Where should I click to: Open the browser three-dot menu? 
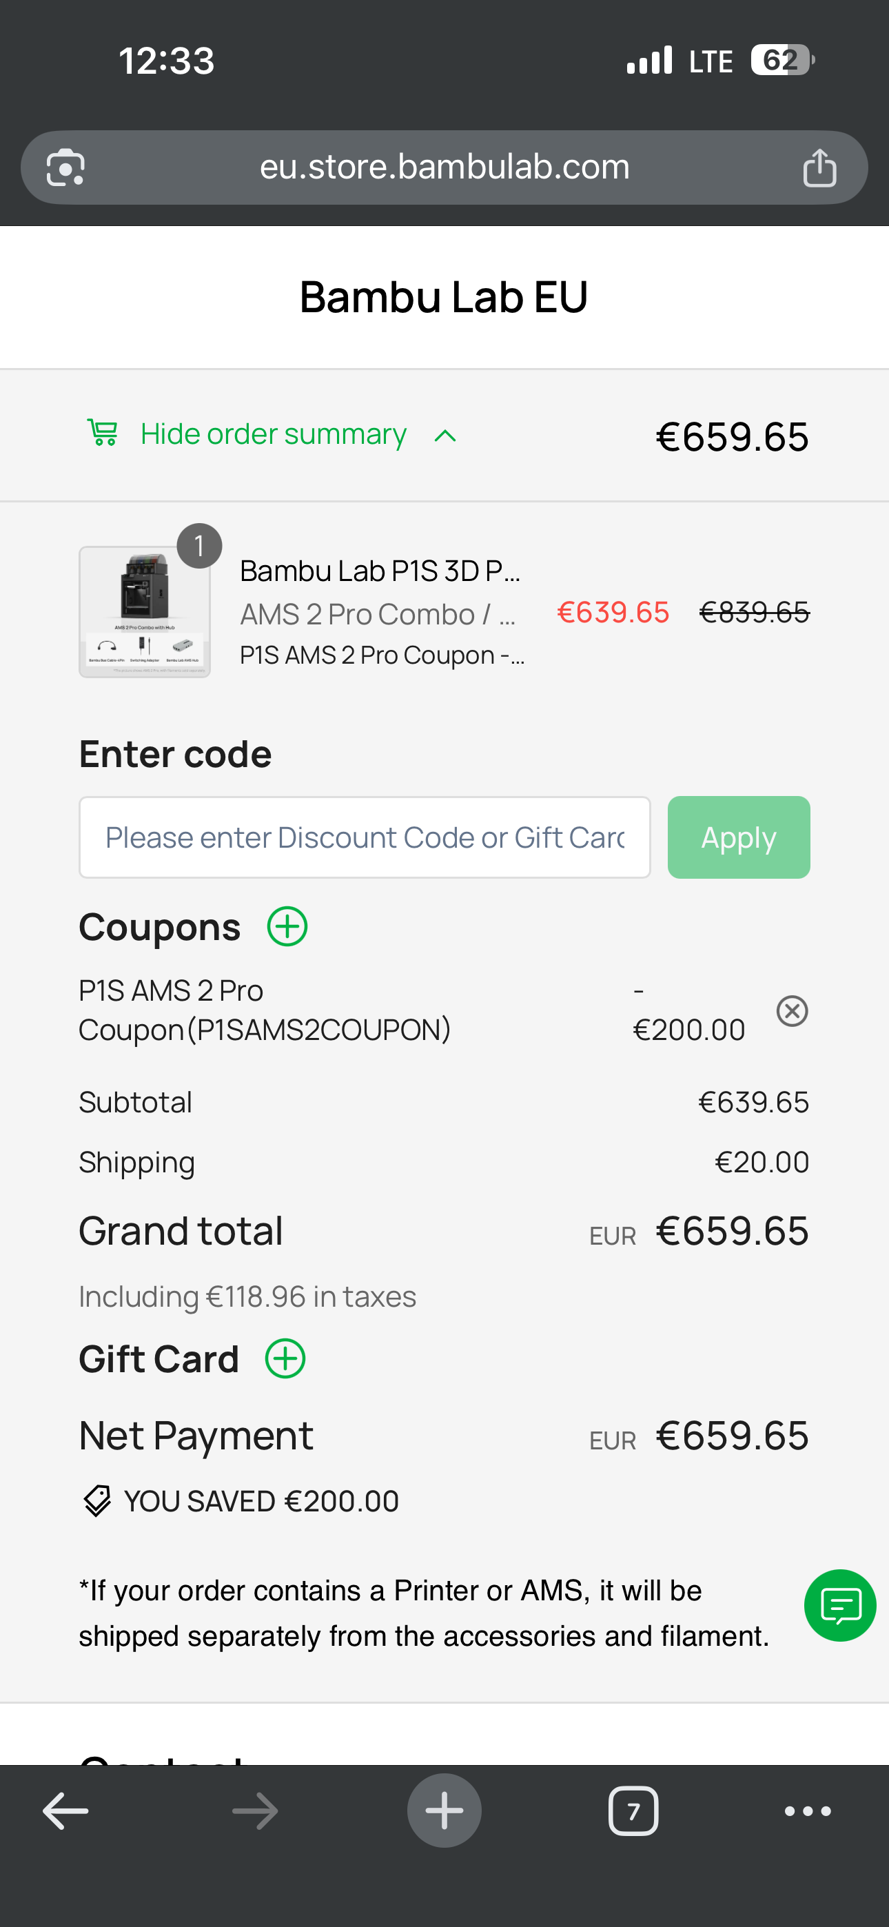click(x=808, y=1811)
